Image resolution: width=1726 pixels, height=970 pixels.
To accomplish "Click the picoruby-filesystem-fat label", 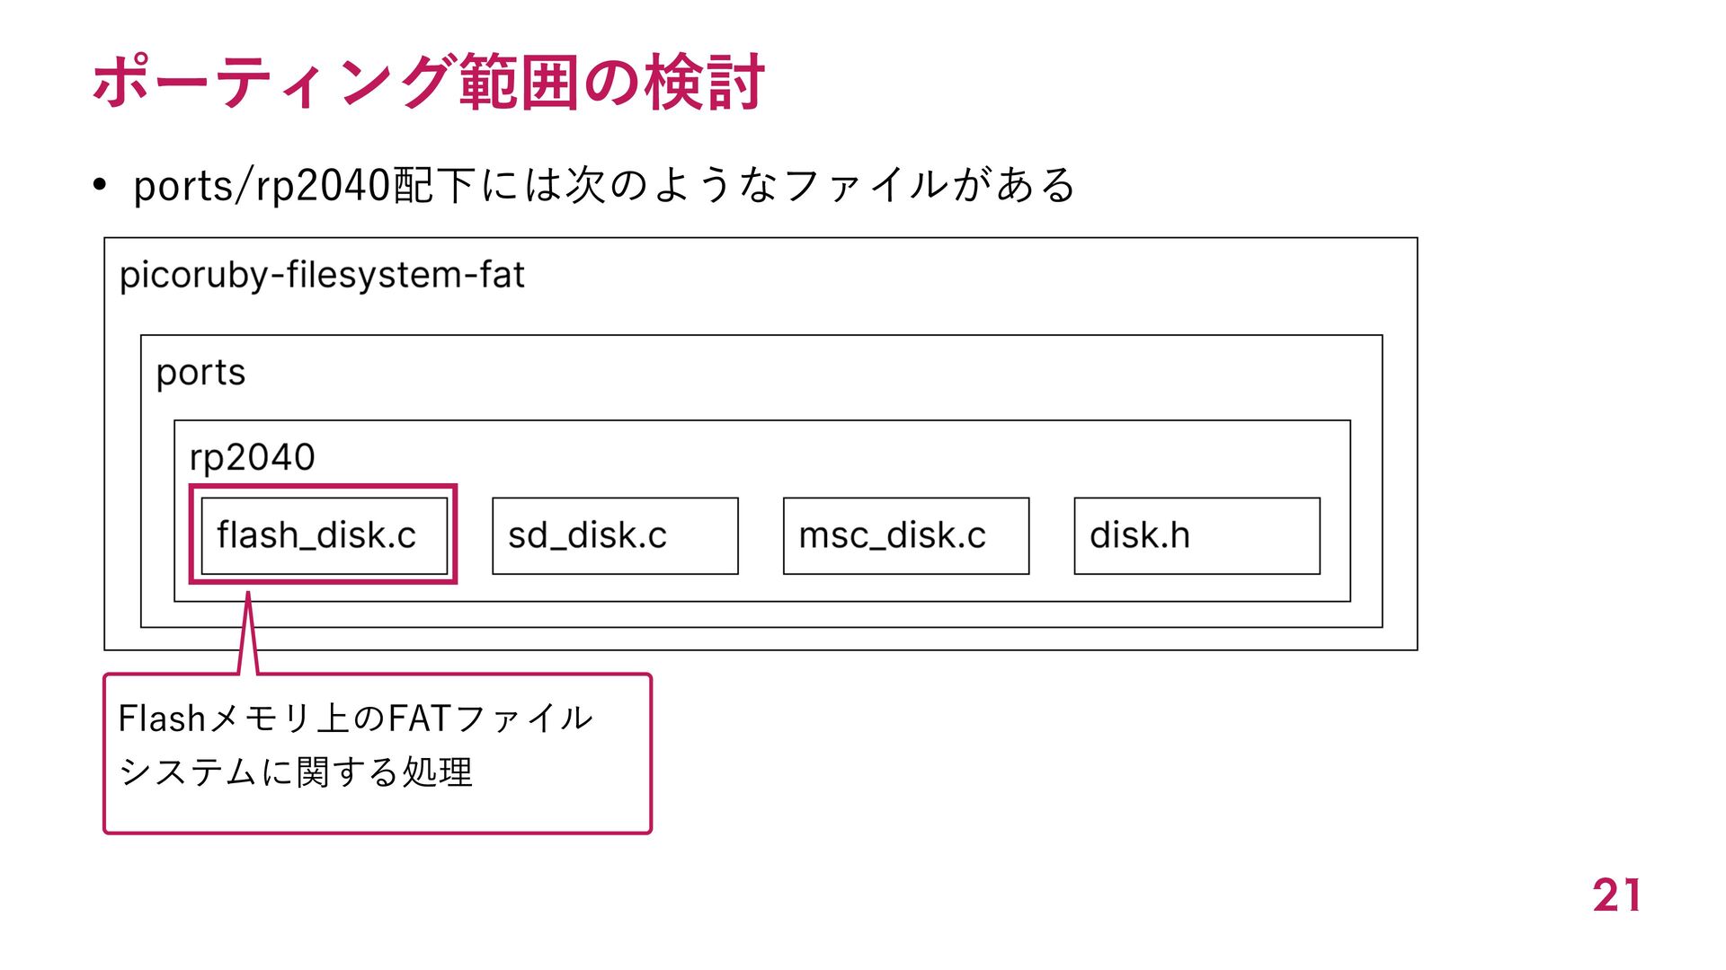I will point(322,275).
